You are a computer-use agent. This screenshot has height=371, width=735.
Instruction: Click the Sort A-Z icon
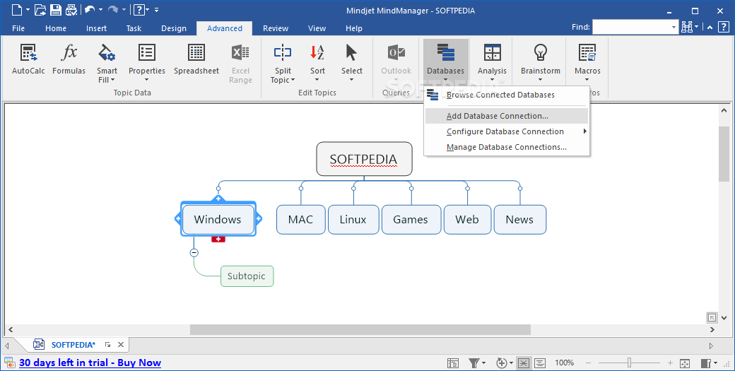pos(317,52)
